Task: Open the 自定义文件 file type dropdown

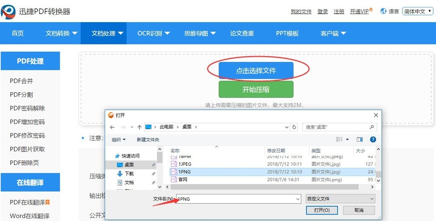Action: pyautogui.click(x=341, y=199)
